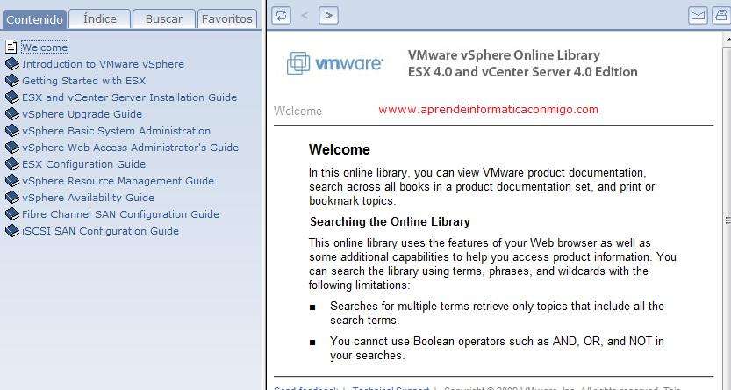Click the gray Welcome breadcrumb text
This screenshot has width=731, height=390.
[x=297, y=111]
